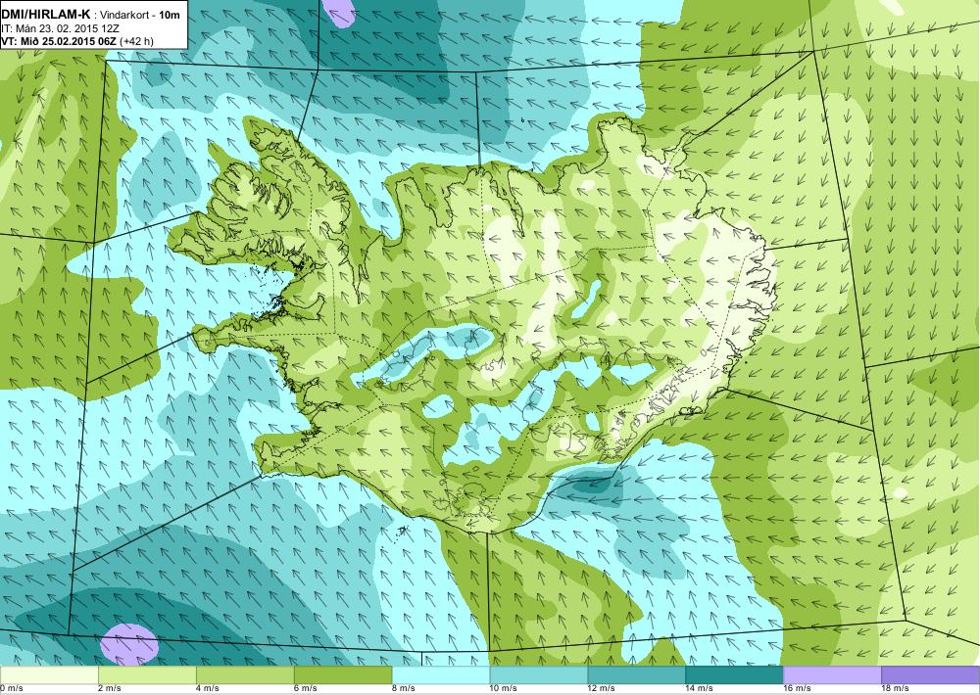Click the '10 m/s' legend label
Image resolution: width=980 pixels, height=695 pixels.
point(504,689)
